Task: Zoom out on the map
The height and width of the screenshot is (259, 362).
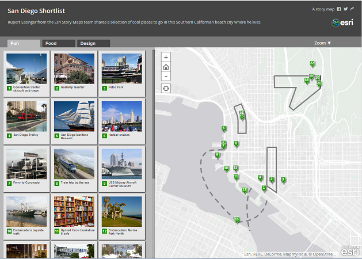Action: 166,77
